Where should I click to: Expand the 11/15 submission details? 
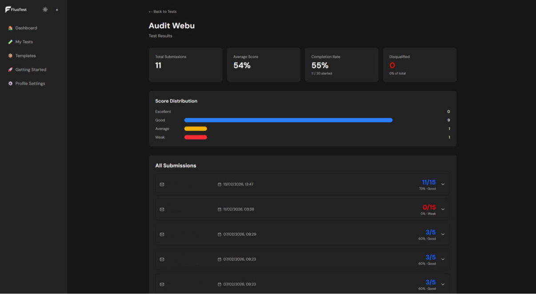[x=443, y=184]
